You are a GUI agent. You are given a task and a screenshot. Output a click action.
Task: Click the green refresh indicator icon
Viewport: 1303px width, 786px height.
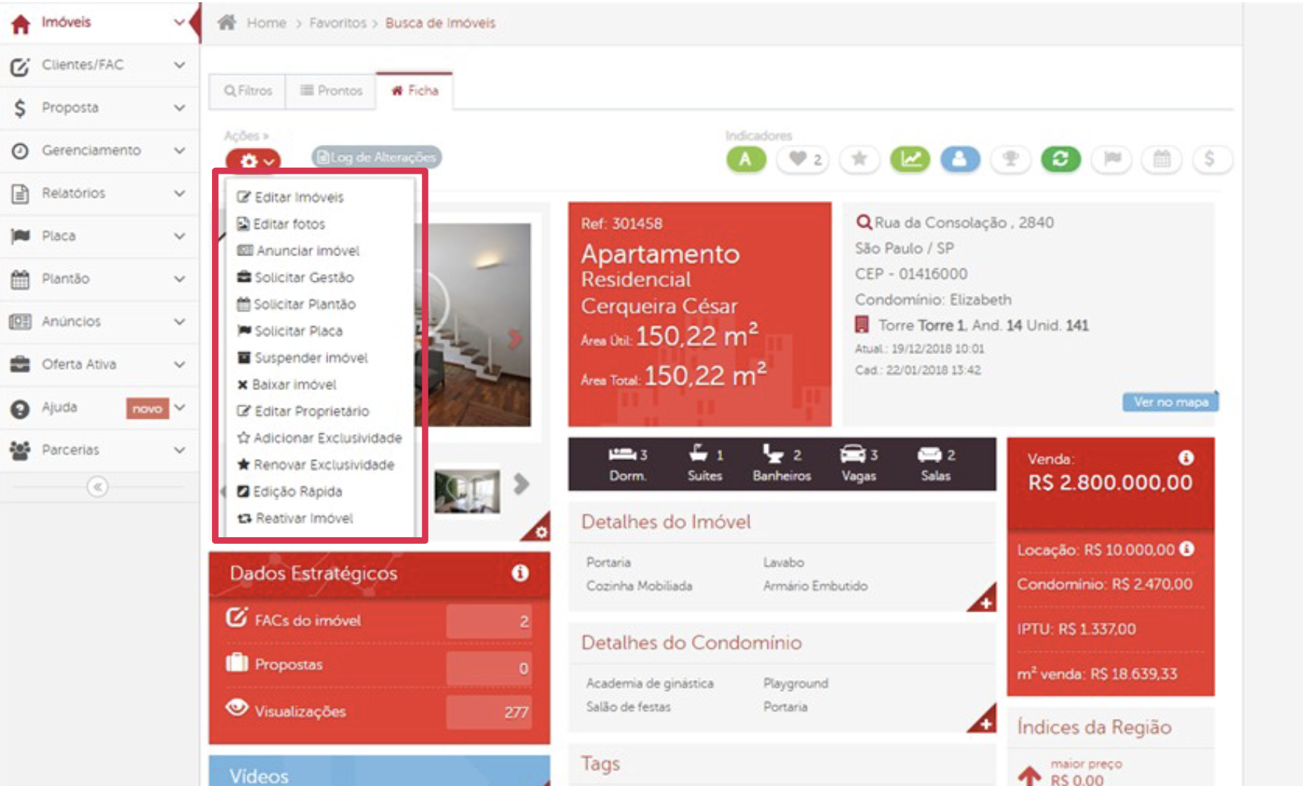1060,159
